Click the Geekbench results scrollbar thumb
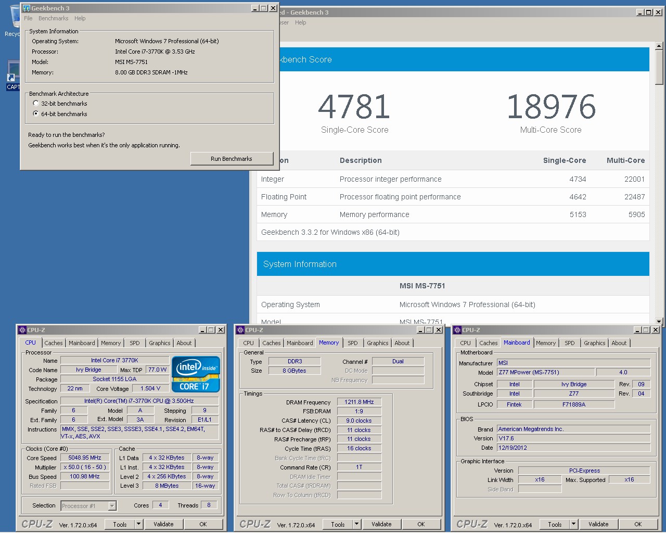This screenshot has width=666, height=533. (x=659, y=68)
